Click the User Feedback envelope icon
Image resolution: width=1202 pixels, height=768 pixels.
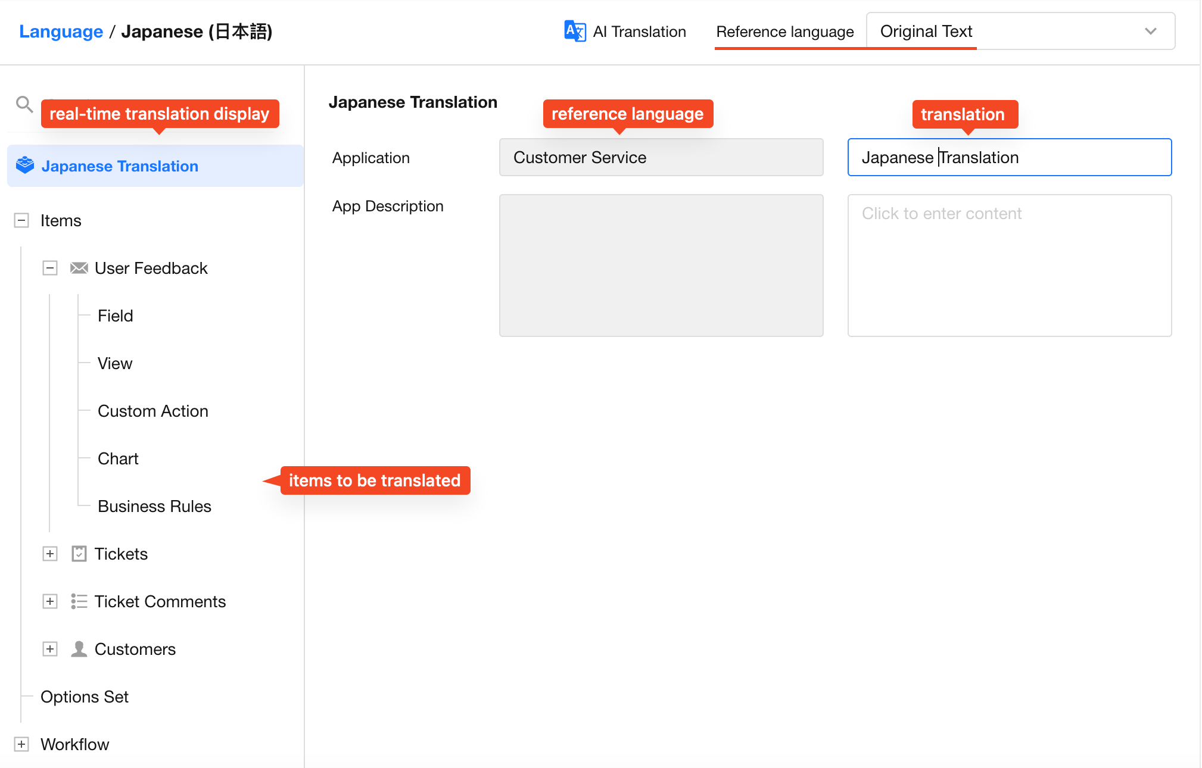pos(79,268)
